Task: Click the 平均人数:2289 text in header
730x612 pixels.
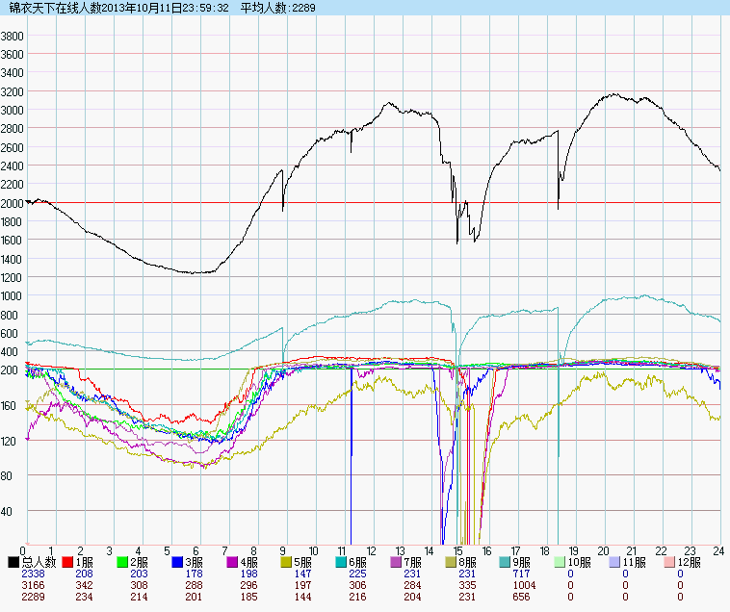Action: 278,8
